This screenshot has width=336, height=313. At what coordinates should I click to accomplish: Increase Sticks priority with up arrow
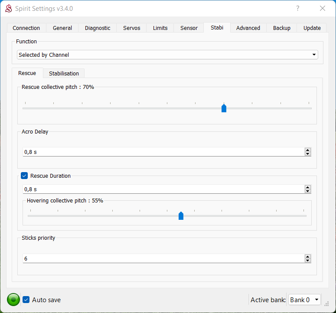point(307,257)
